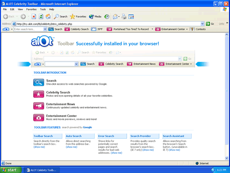This screenshot has height=173, width=230.
Task: Go to the Home page icon
Action: click(x=48, y=16)
